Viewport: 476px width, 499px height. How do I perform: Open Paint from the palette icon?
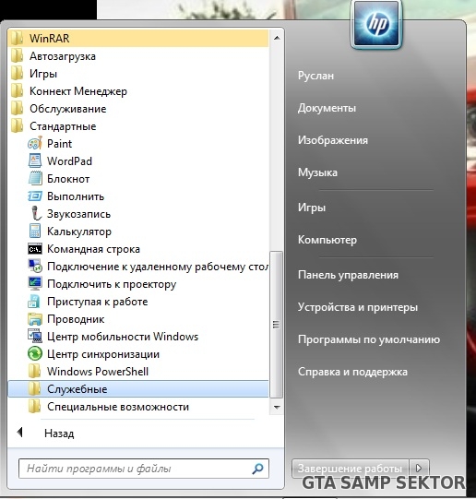coord(35,144)
